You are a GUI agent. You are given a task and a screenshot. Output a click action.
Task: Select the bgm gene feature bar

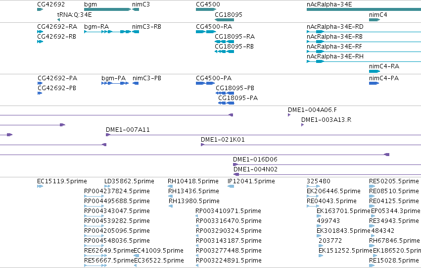[107, 9]
